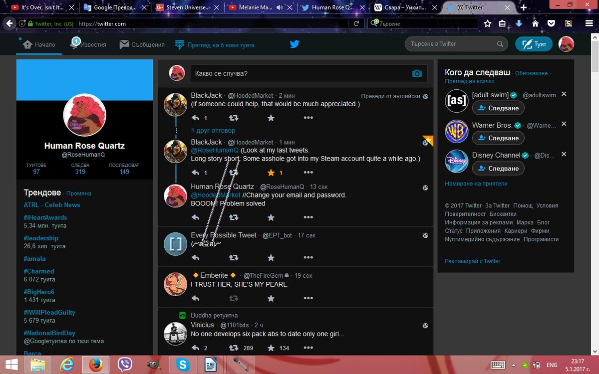
Task: Expand the 1 друг отговор reply thread
Action: click(212, 130)
